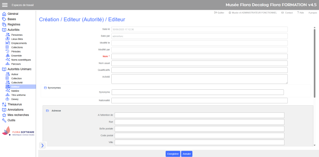
Task: Open the Registres menu item
Action: click(x=14, y=24)
